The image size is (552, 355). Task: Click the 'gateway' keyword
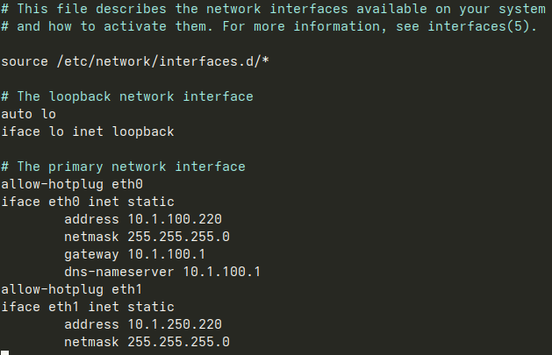pos(91,254)
